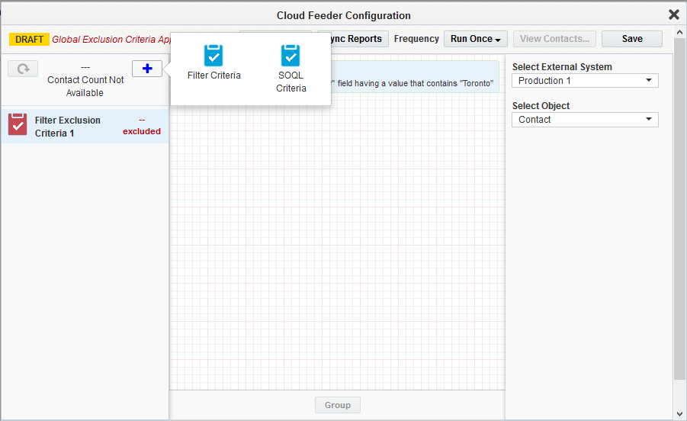
Task: Click the scrollbar down arrow at right
Action: click(x=679, y=414)
